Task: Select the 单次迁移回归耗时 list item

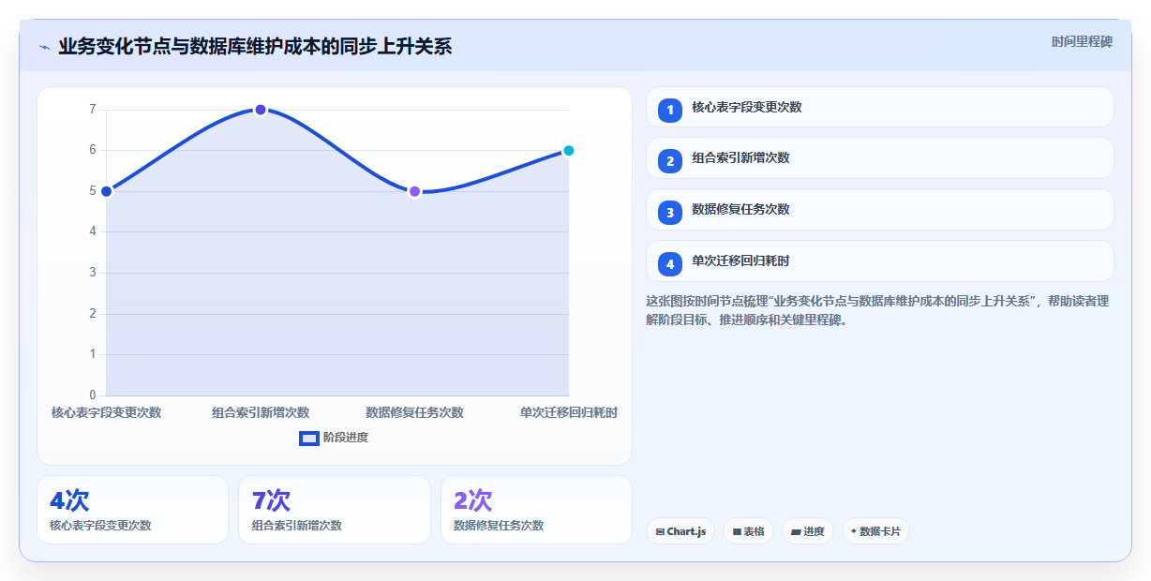Action: (880, 261)
